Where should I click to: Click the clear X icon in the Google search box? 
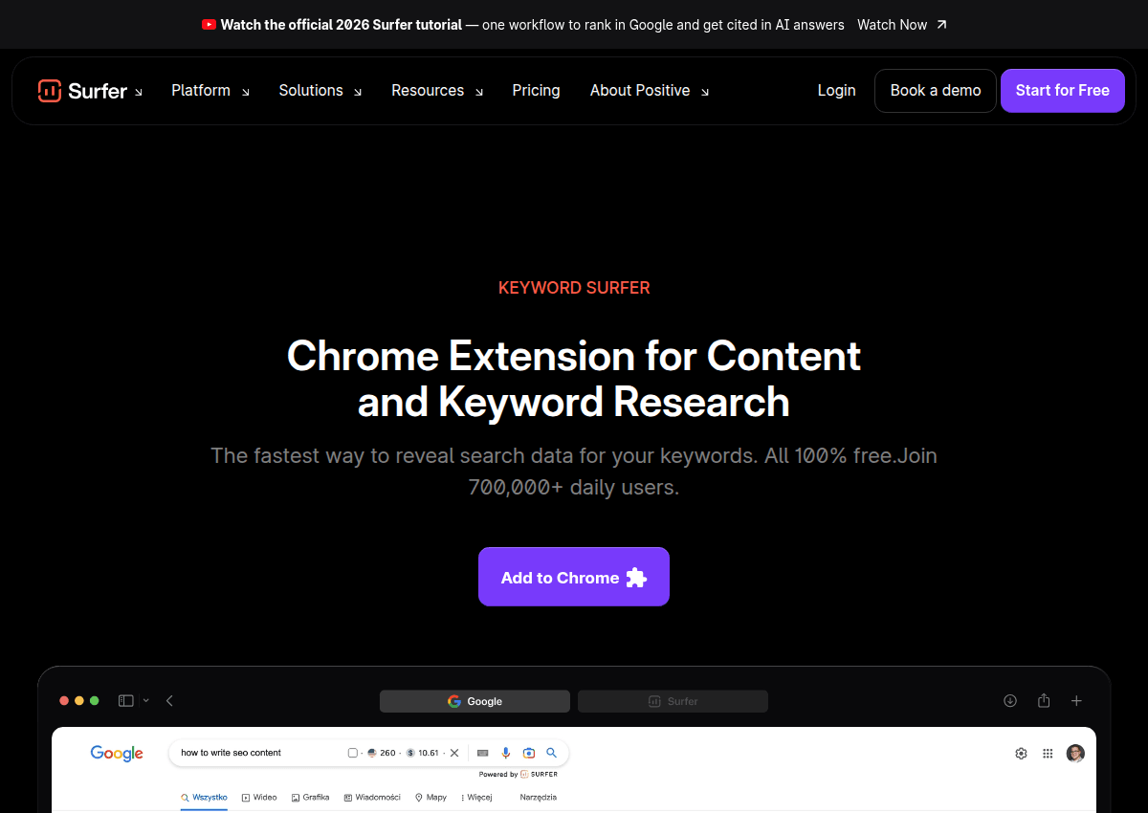454,753
